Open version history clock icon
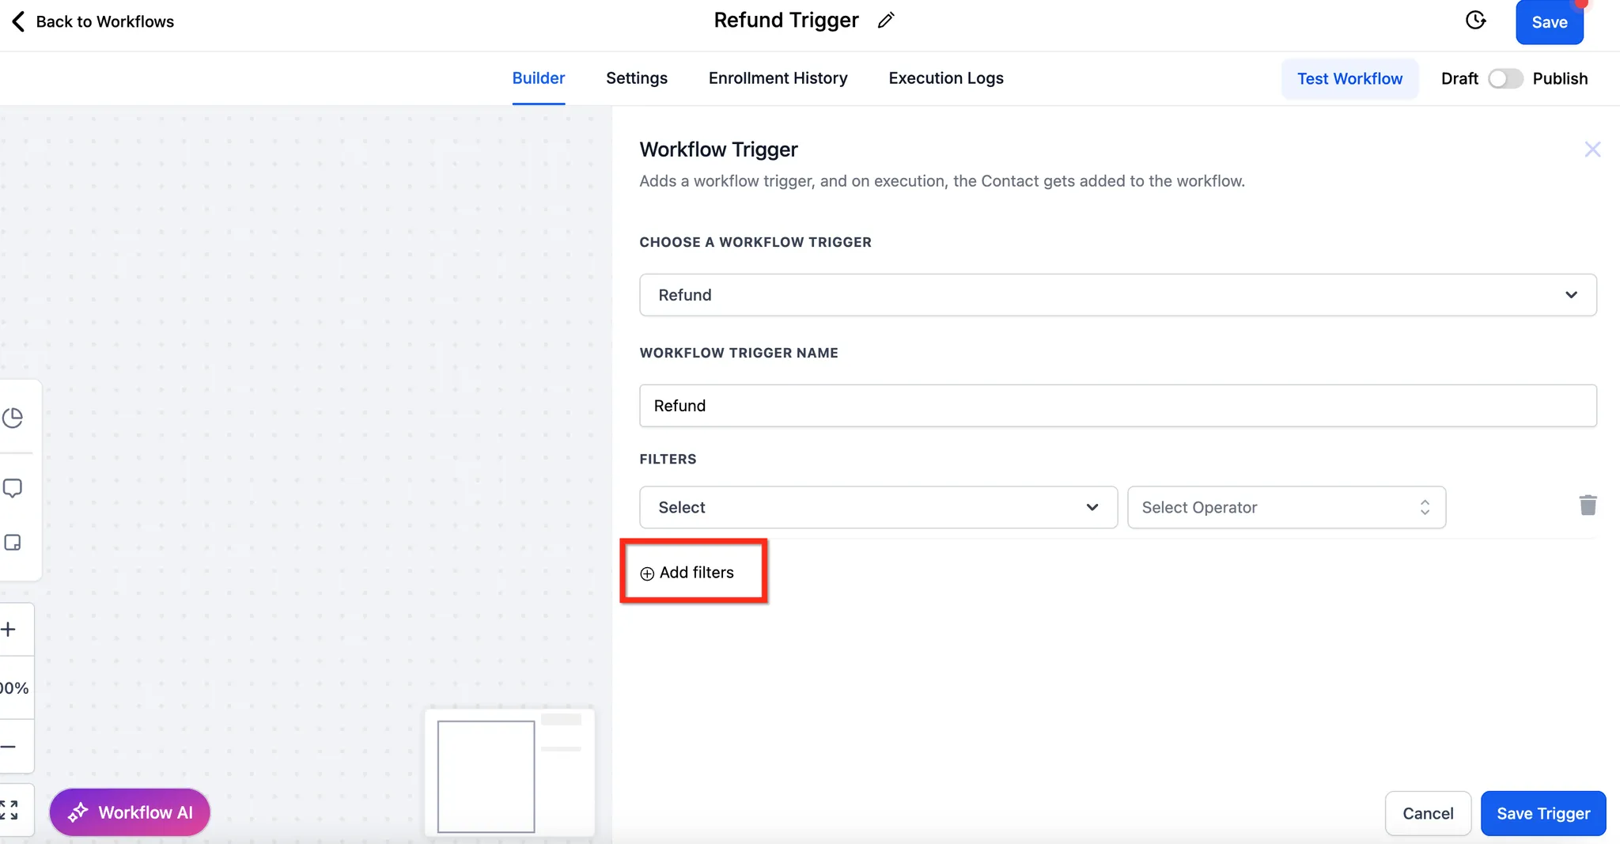Screen dimensions: 1620x844 (x=1475, y=21)
